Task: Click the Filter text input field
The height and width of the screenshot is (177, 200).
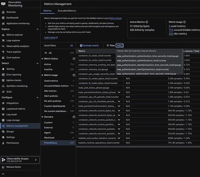Action: (120, 46)
